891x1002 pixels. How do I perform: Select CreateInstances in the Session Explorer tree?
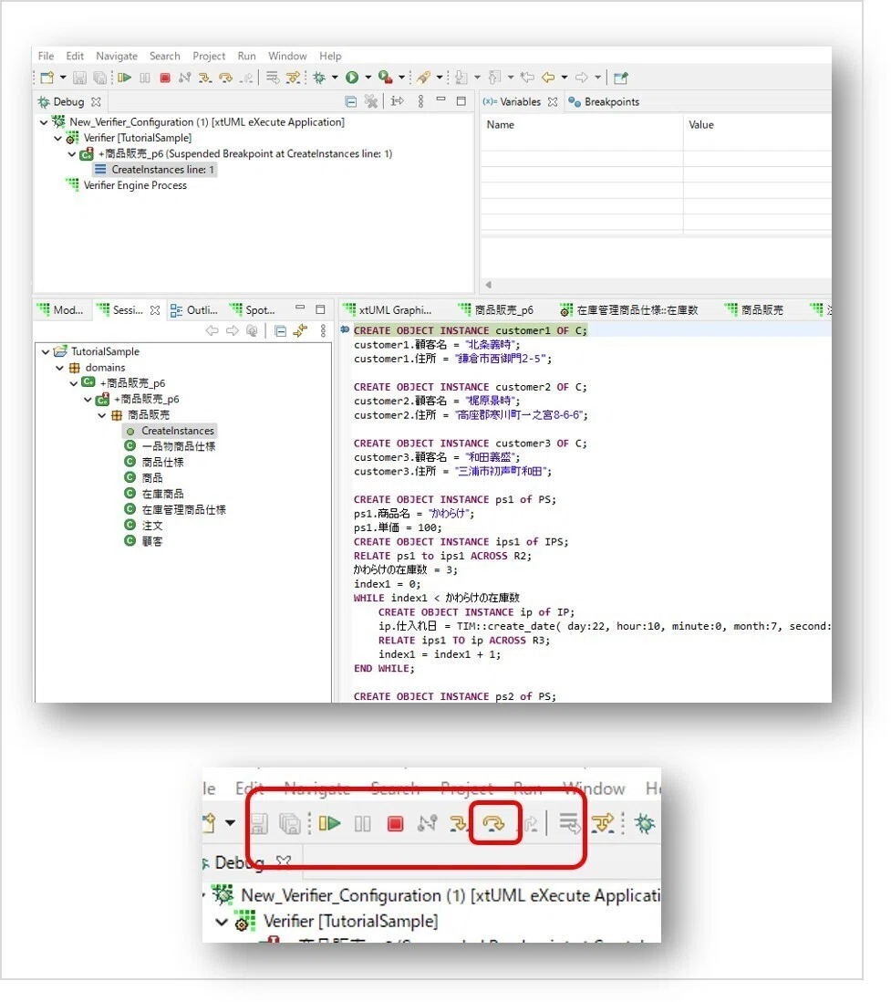click(x=170, y=432)
